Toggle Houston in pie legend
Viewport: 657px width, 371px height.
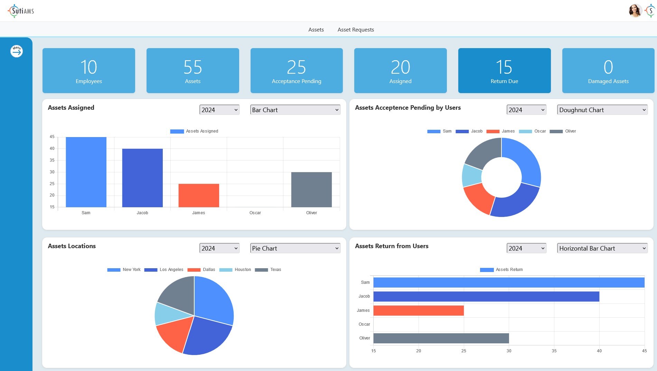click(x=235, y=270)
